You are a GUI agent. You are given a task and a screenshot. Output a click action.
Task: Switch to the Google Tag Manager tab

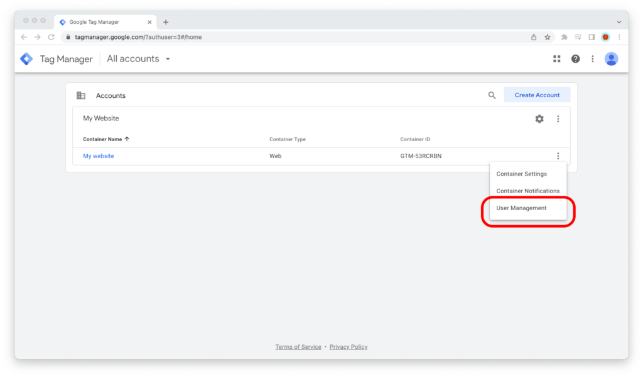click(x=105, y=22)
